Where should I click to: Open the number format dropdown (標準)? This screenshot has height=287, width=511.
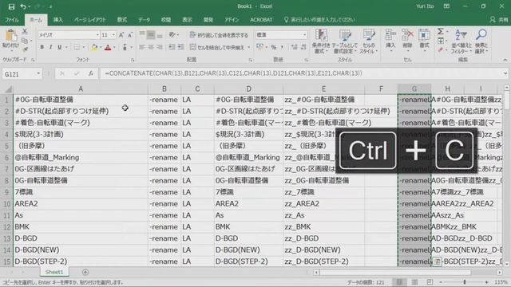point(304,35)
